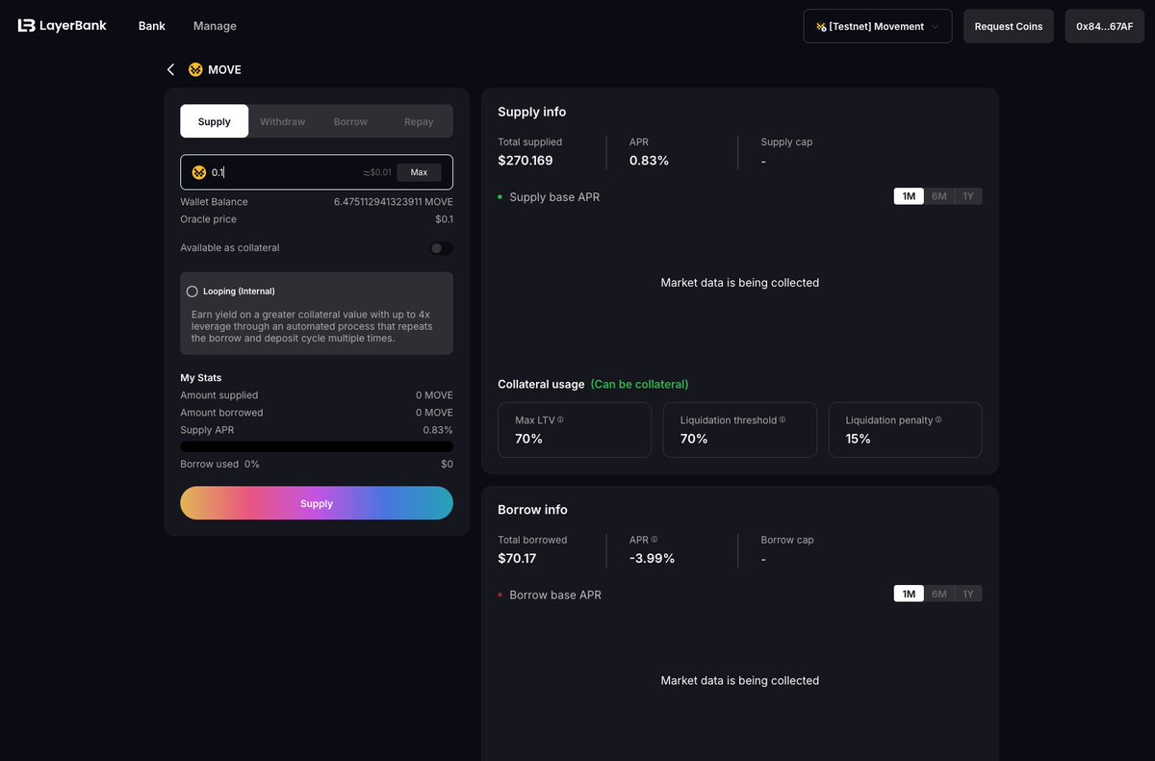Switch to the Borrow tab
Image resolution: width=1155 pixels, height=761 pixels.
pos(349,121)
